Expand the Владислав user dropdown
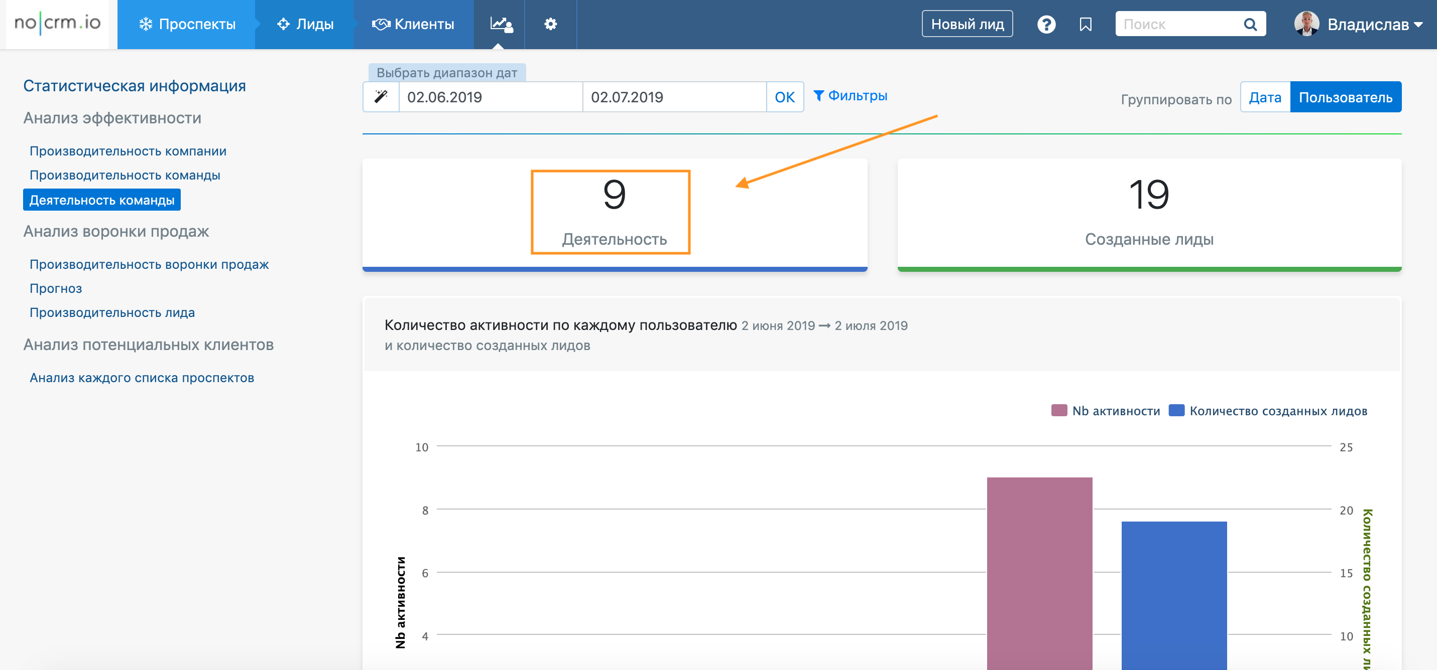 tap(1375, 25)
